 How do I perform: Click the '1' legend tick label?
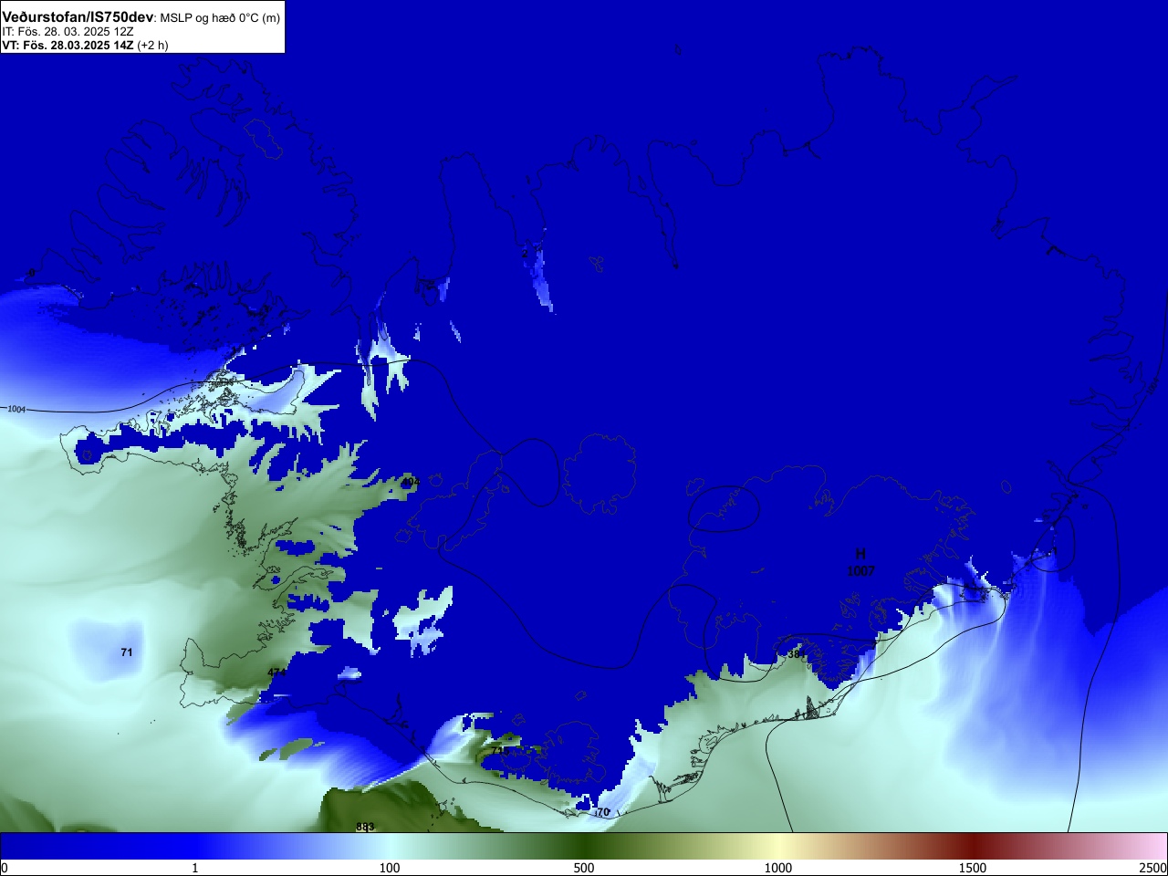tap(194, 868)
